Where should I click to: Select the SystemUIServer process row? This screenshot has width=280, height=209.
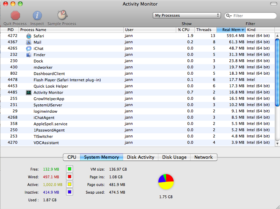coord(137,105)
